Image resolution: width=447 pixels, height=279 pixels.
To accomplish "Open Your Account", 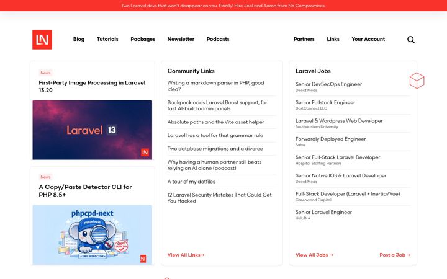I will pyautogui.click(x=368, y=39).
